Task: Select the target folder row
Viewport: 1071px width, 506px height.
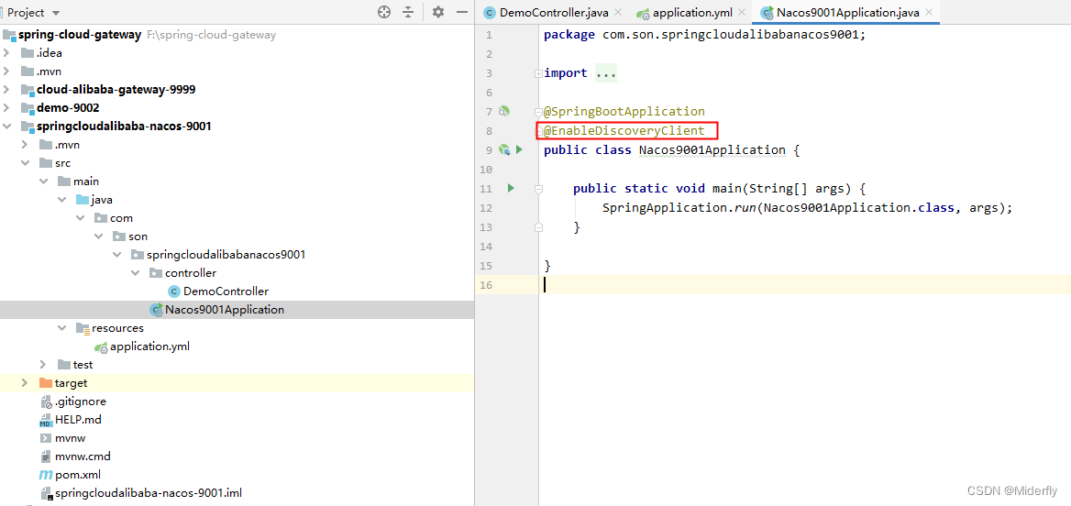Action: point(237,383)
